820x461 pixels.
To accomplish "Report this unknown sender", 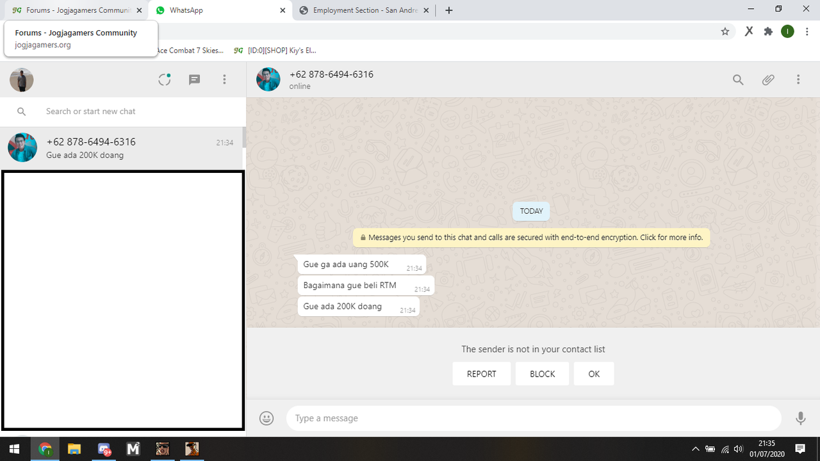I will tap(482, 374).
